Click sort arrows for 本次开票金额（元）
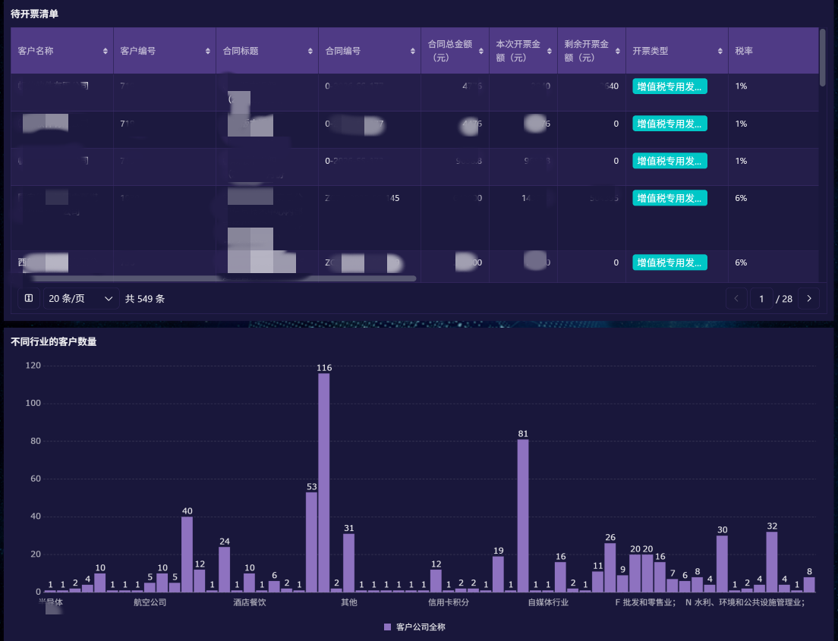This screenshot has width=838, height=641. 550,52
